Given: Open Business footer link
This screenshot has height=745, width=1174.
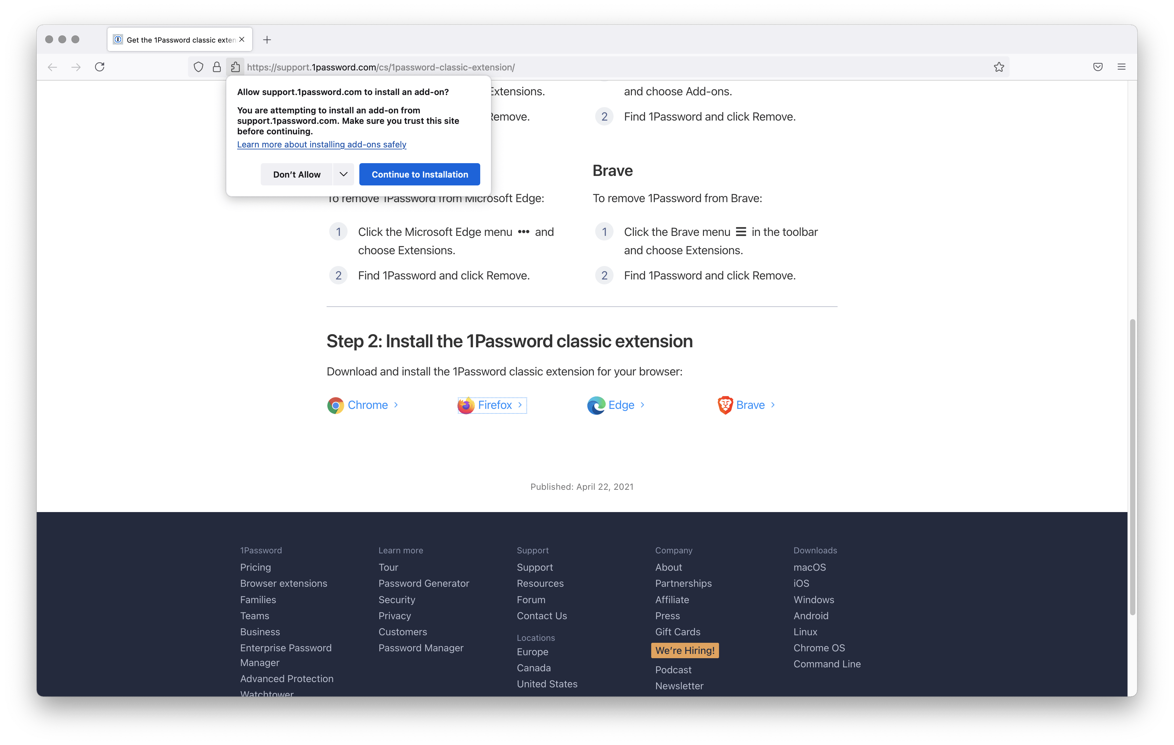Looking at the screenshot, I should [x=260, y=632].
